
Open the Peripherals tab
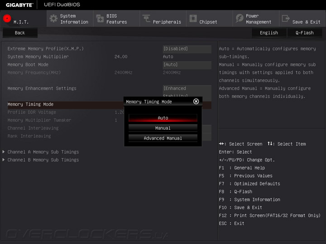[x=163, y=19]
